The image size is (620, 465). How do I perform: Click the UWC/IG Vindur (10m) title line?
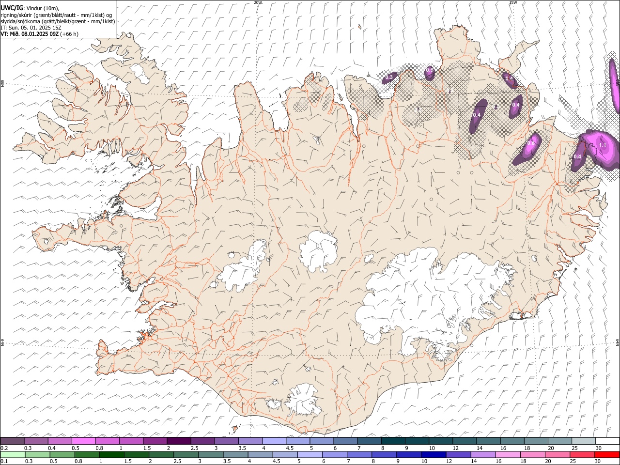click(30, 8)
